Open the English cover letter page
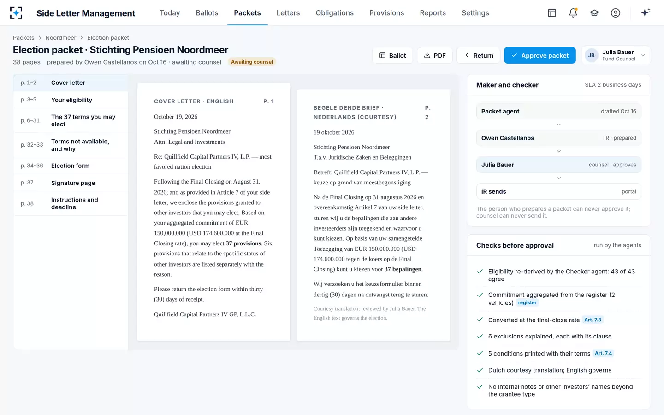Screen dimensions: 664x415 point(214,212)
